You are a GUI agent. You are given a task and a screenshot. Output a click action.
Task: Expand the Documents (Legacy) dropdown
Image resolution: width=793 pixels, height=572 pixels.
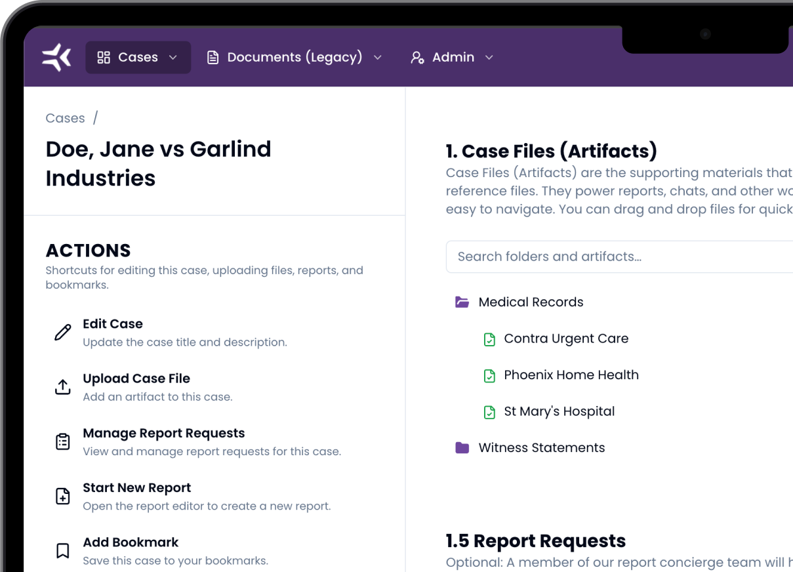295,58
